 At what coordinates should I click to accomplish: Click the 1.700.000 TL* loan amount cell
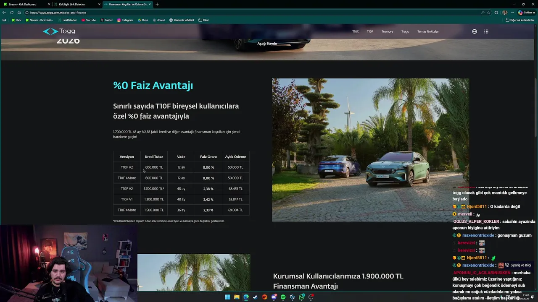point(154,189)
